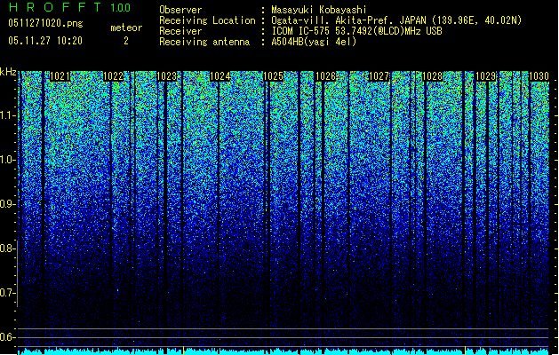Click the Receiver field label
The width and height of the screenshot is (559, 355).
tap(180, 31)
